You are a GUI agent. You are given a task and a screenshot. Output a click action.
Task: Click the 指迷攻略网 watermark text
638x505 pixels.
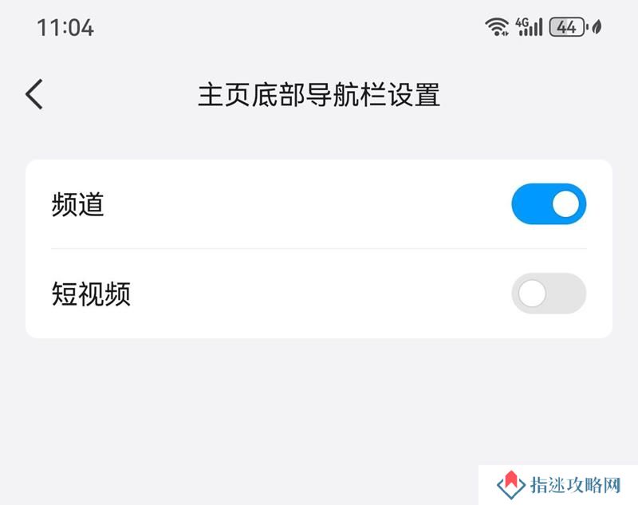click(x=575, y=485)
